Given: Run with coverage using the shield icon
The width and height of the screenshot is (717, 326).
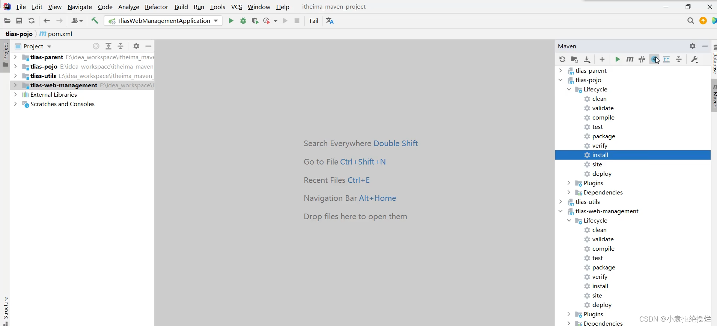Looking at the screenshot, I should (255, 21).
